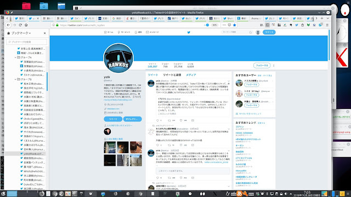Click the あ input method tray icon

coord(239,194)
